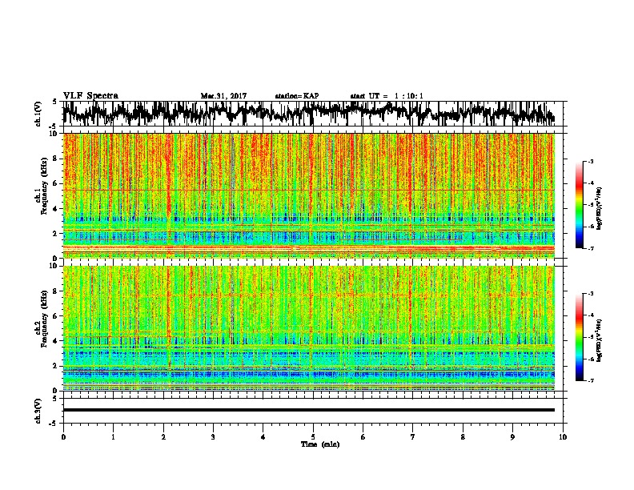The width and height of the screenshot is (634, 490).
Task: Select the ch.2 colorbar log(PSD) label
Action: 600,340
